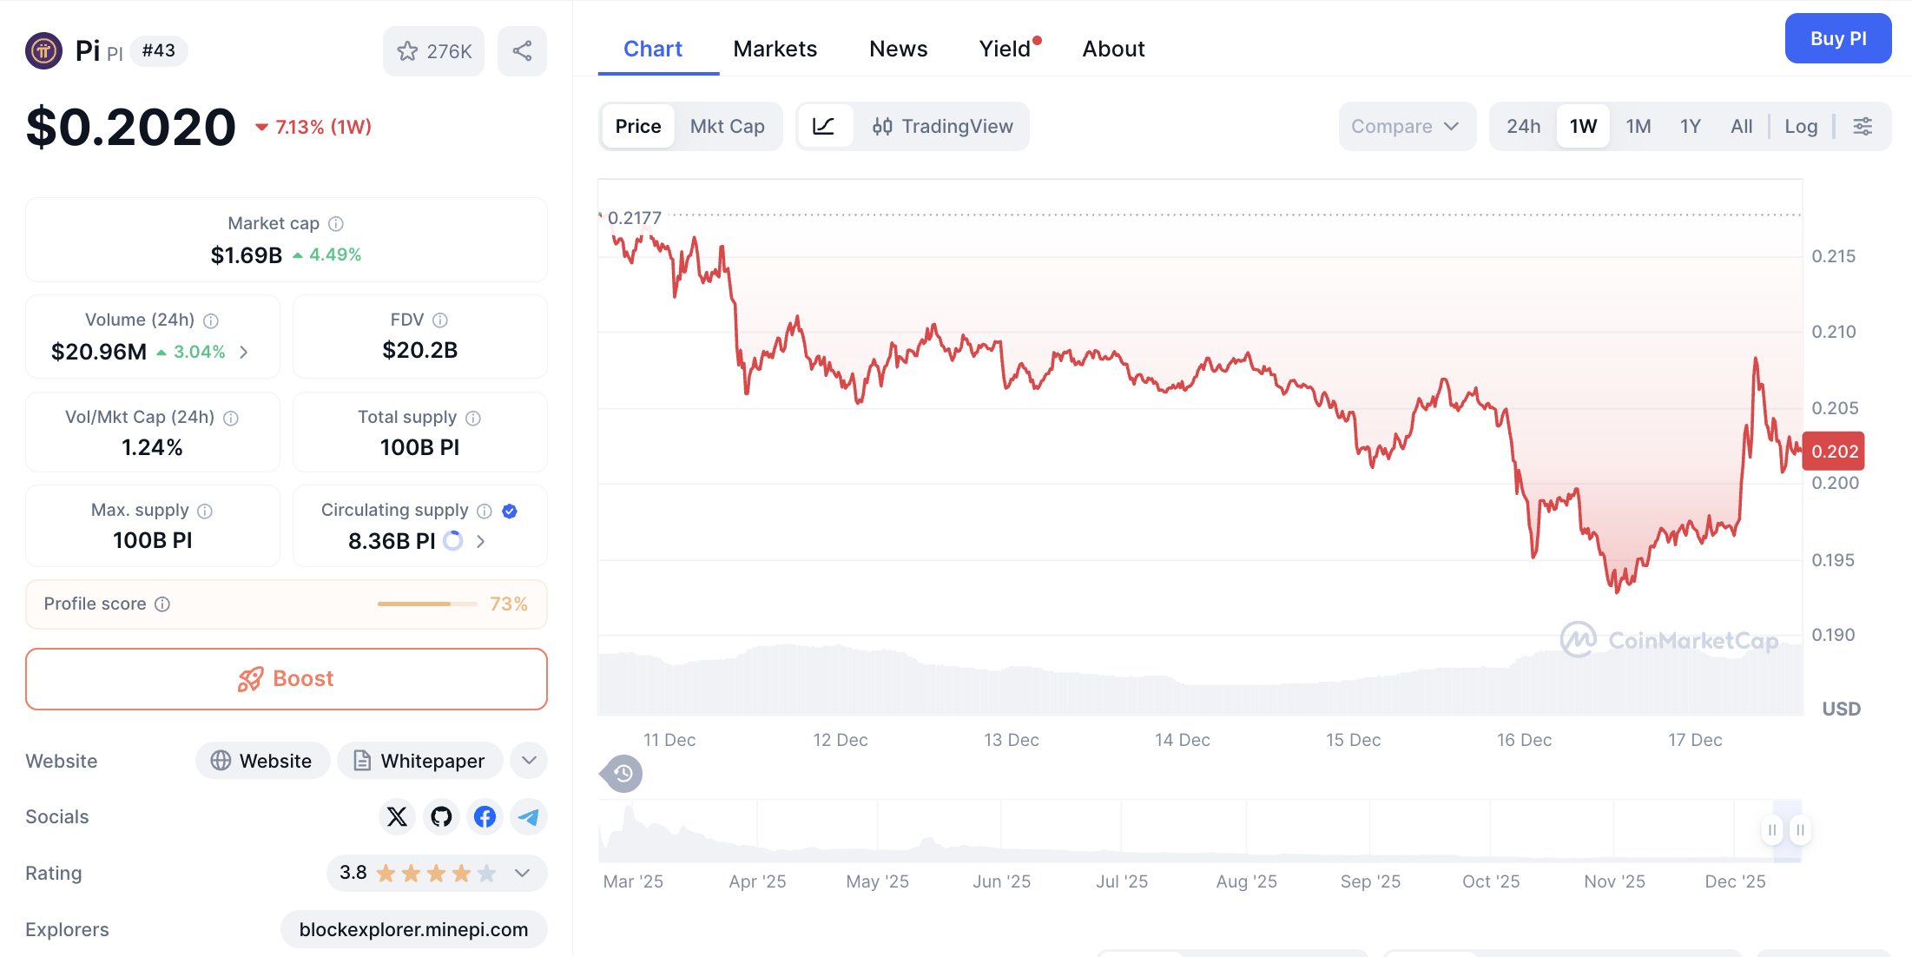Select the line chart icon
1912x957 pixels.
click(x=825, y=126)
